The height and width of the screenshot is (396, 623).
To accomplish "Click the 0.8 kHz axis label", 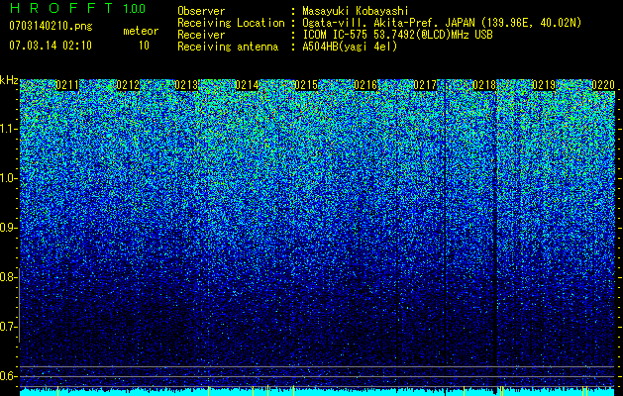I will coord(8,277).
